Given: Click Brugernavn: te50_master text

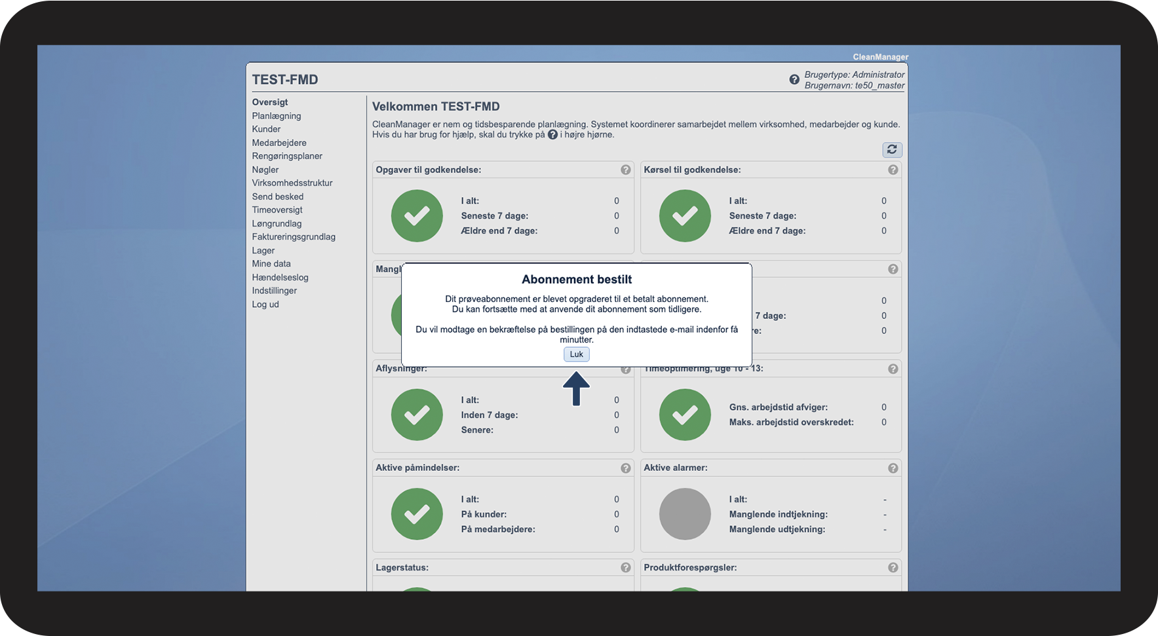Looking at the screenshot, I should tap(855, 85).
